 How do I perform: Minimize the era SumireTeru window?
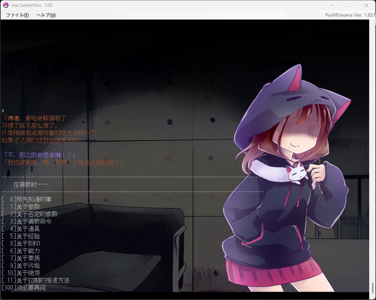coord(332,5)
